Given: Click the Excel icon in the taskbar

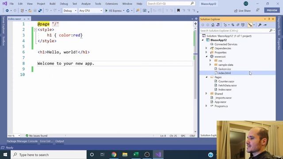Looking at the screenshot, I should pos(136,155).
